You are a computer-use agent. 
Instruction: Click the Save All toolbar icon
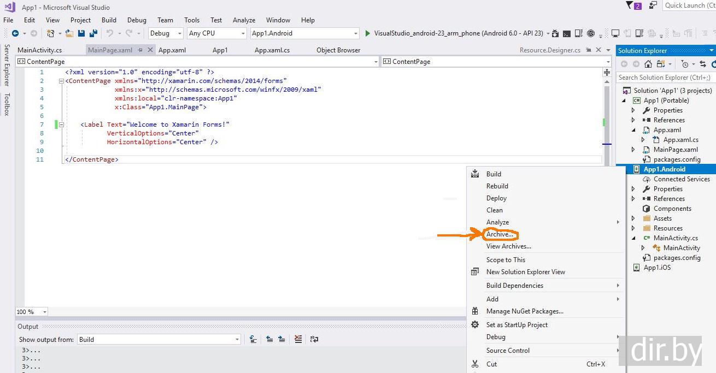pos(93,33)
